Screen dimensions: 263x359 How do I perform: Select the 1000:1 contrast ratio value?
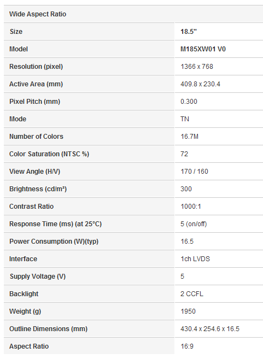191,207
